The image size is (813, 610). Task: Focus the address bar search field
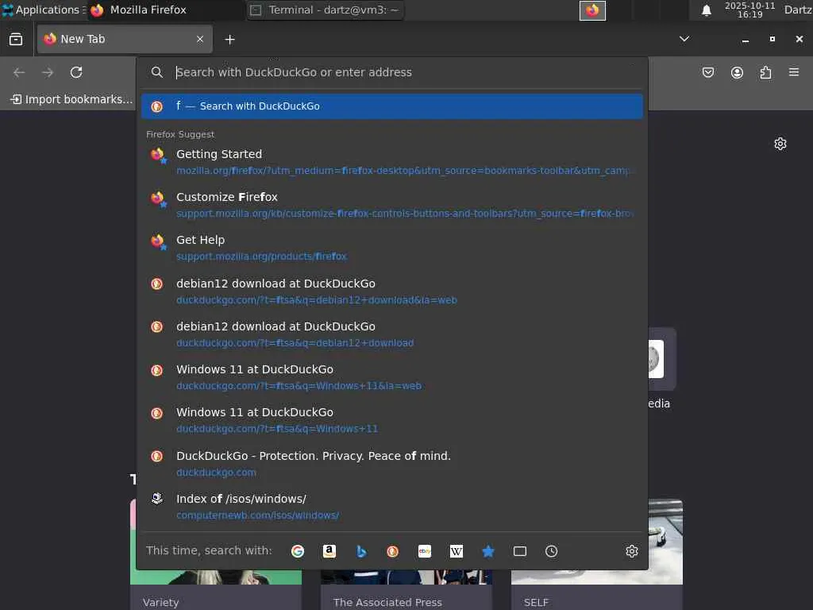[392, 72]
